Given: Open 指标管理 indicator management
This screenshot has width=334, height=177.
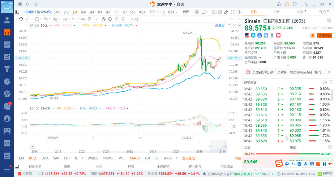Looking at the screenshot, I should (189, 158).
